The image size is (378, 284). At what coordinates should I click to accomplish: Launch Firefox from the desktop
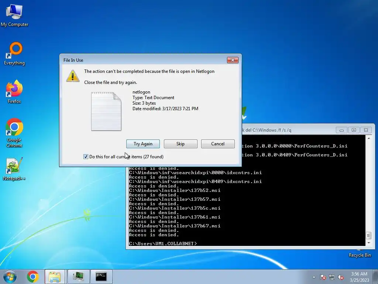coord(14,92)
